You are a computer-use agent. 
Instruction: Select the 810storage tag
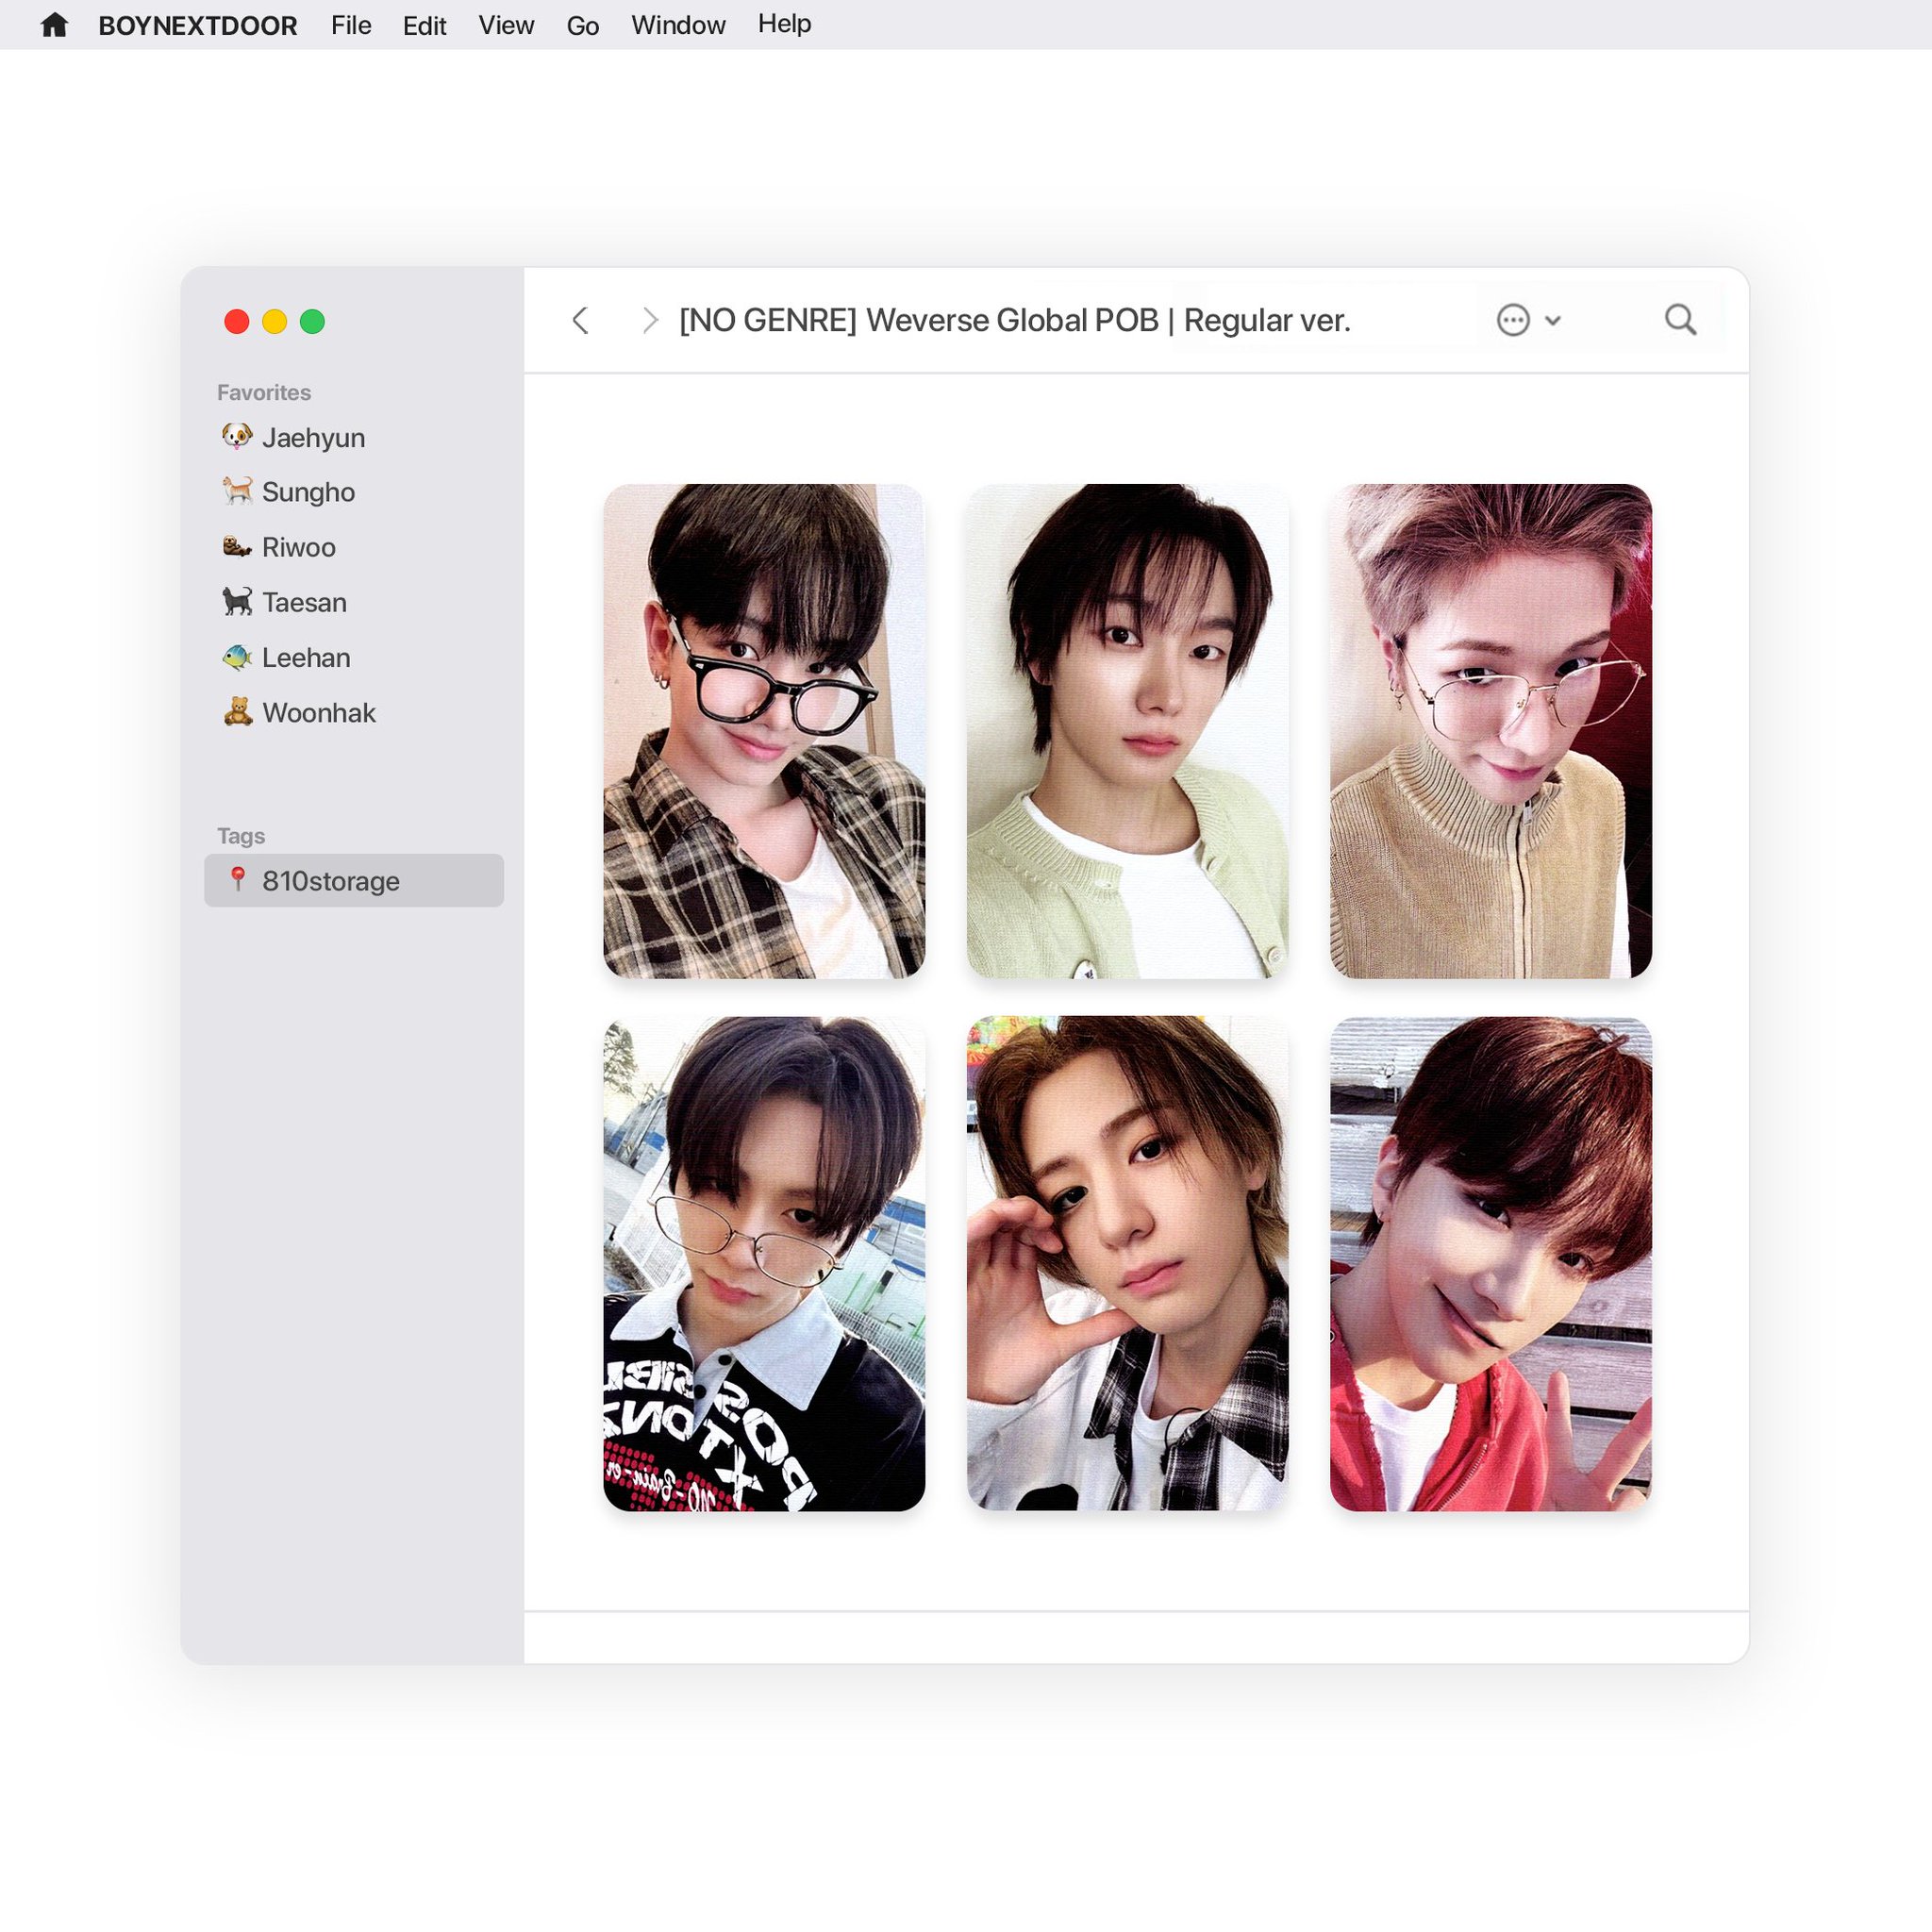pyautogui.click(x=331, y=881)
